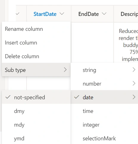Select the checked date type option
The width and height of the screenshot is (138, 144).
pos(104,97)
